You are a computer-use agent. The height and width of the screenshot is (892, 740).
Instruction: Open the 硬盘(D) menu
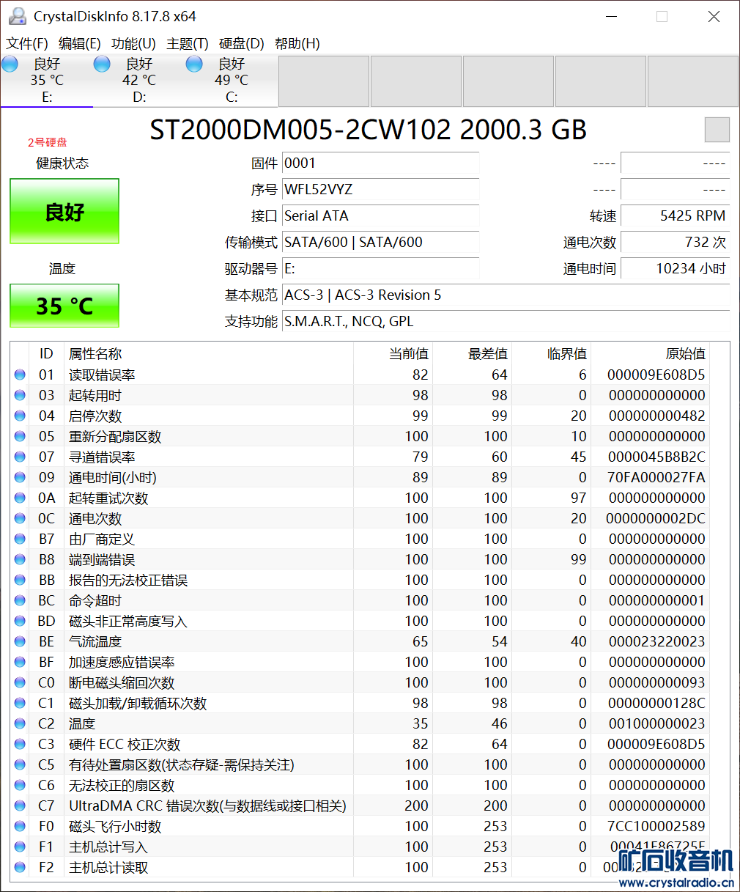(242, 43)
